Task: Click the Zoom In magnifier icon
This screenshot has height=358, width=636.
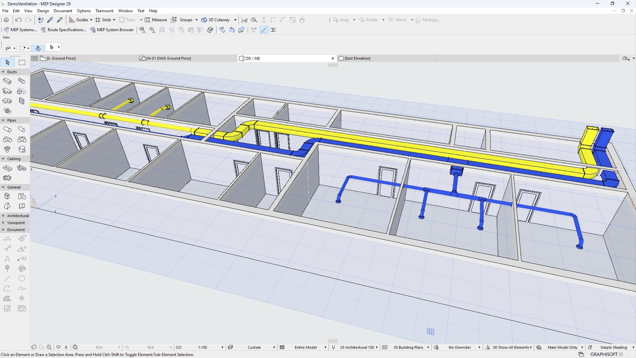Action: tap(49, 347)
